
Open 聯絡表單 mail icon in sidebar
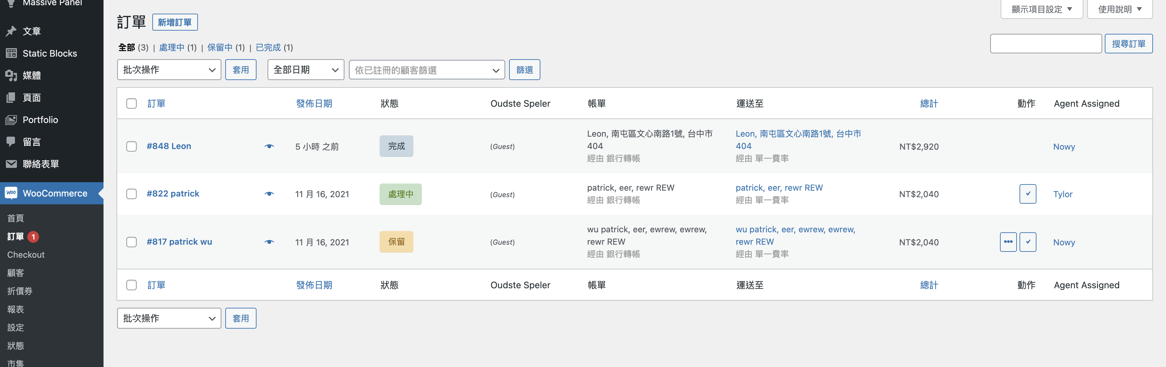coord(11,164)
